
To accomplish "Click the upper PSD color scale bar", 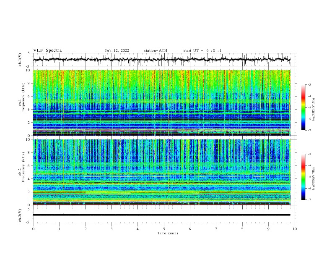I will pos(303,108).
